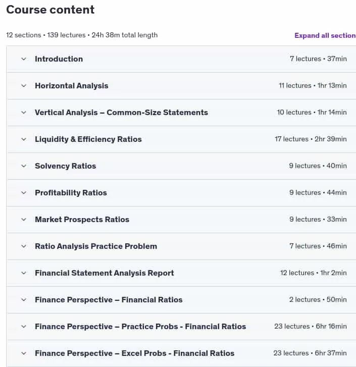
Task: Click the Expand all sections link
Action: [325, 35]
